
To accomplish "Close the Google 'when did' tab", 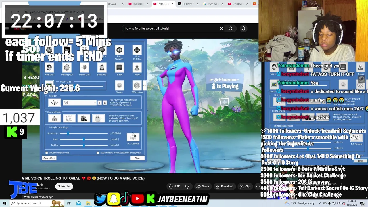I will tap(222, 4).
